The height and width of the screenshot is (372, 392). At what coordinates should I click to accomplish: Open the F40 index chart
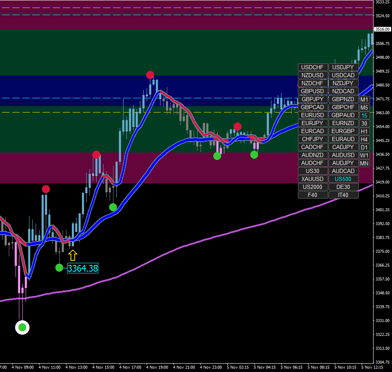313,195
